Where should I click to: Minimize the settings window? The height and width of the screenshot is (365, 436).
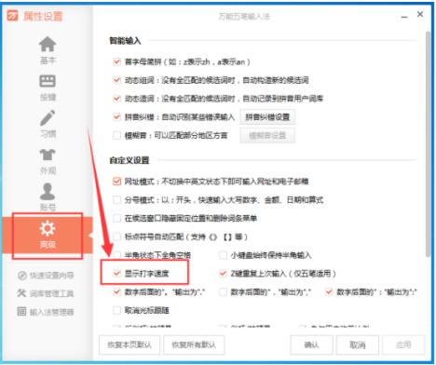[x=404, y=16]
